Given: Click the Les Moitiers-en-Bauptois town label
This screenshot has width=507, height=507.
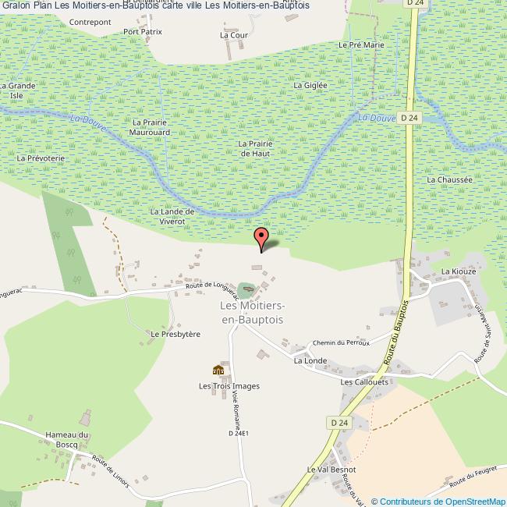Looking at the screenshot, I should 252,312.
